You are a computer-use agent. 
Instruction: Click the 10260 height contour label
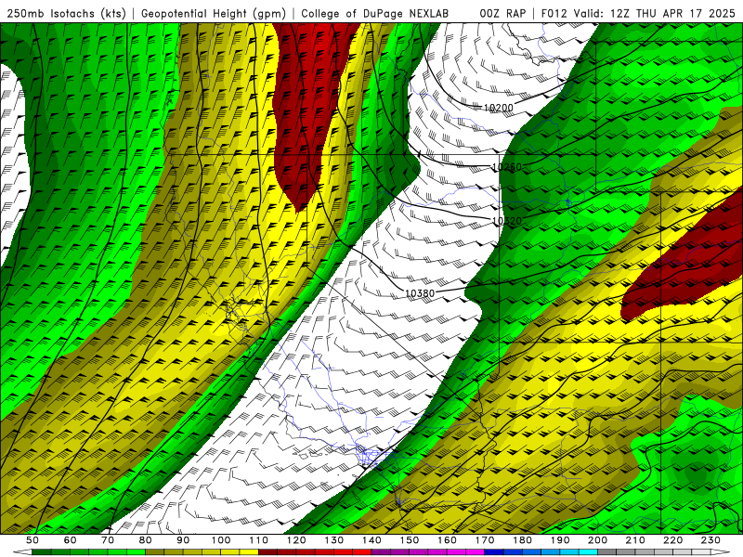pos(506,167)
